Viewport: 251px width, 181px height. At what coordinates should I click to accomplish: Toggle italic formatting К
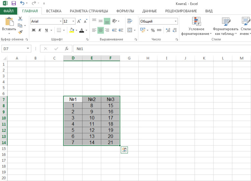tap(40, 30)
